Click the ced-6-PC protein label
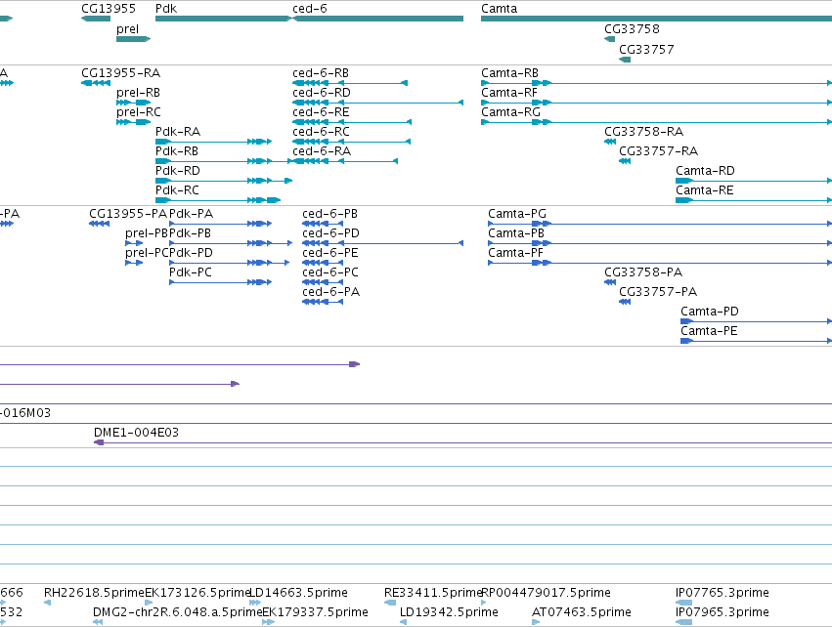Viewport: 832px width, 627px height. click(x=330, y=272)
